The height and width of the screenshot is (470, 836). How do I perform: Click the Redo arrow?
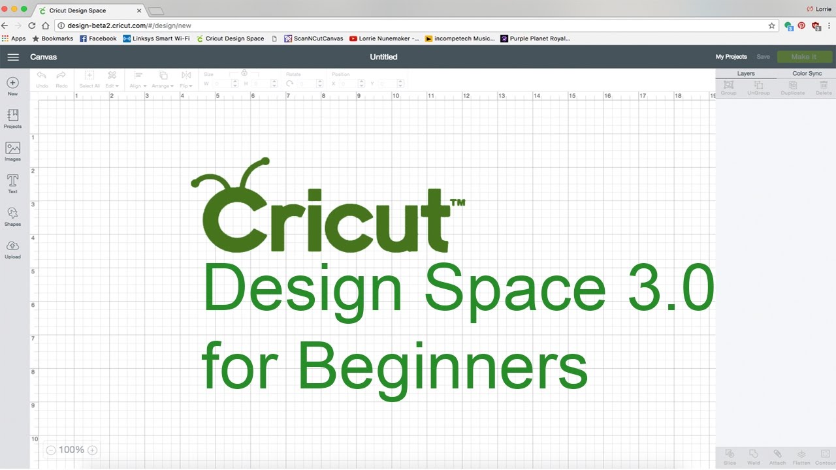[61, 79]
